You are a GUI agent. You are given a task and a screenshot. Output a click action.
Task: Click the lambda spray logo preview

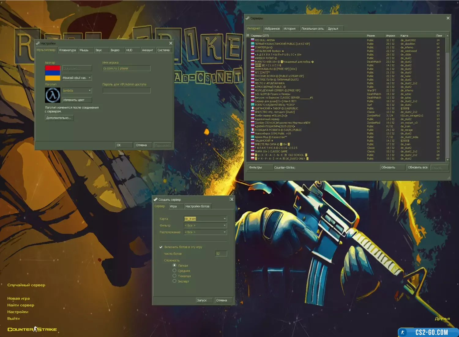point(53,95)
